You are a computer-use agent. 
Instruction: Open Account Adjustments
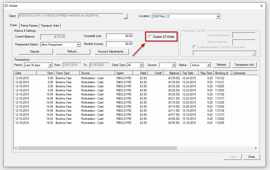[x=111, y=52]
